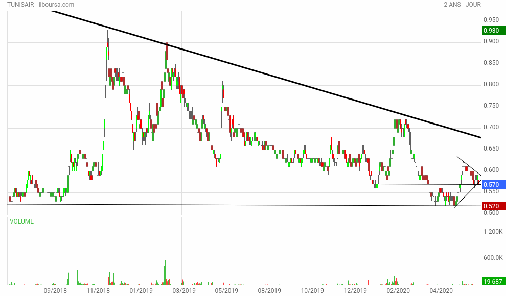Click the 0.950 price axis label
Image resolution: width=506 pixels, height=296 pixels.
coord(491,20)
